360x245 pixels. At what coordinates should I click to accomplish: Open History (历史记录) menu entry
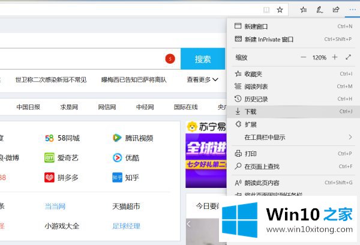(293, 99)
